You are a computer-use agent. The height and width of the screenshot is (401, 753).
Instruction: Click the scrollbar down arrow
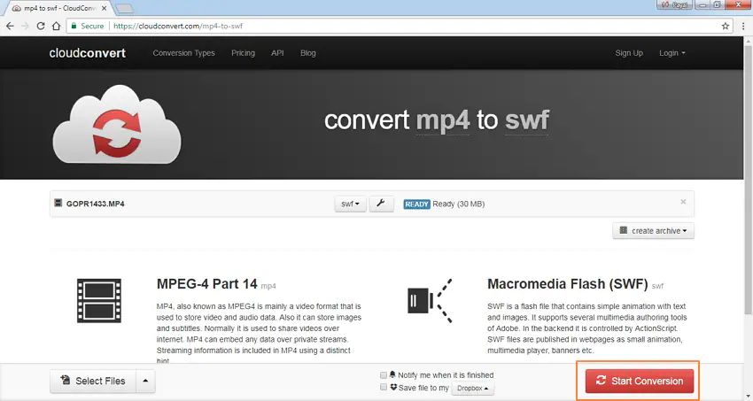tap(749, 397)
